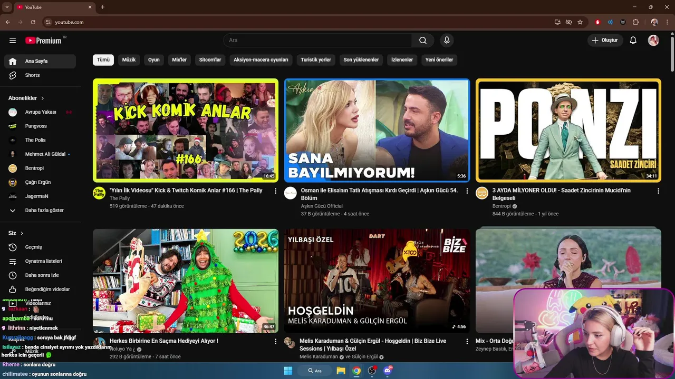Screen dimensions: 675x379
Task: Click the YouTube Premium logo
Action: [x=43, y=41]
